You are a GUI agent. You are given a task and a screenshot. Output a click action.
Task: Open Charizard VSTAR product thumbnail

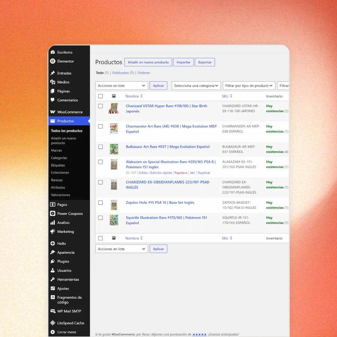point(114,108)
